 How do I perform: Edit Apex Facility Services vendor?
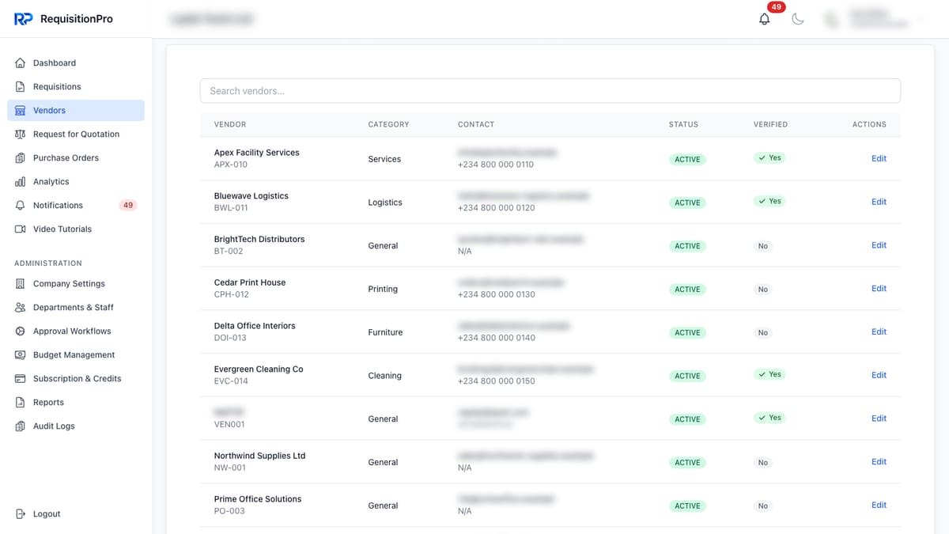879,158
